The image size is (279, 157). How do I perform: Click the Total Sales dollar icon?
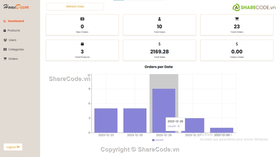159,44
